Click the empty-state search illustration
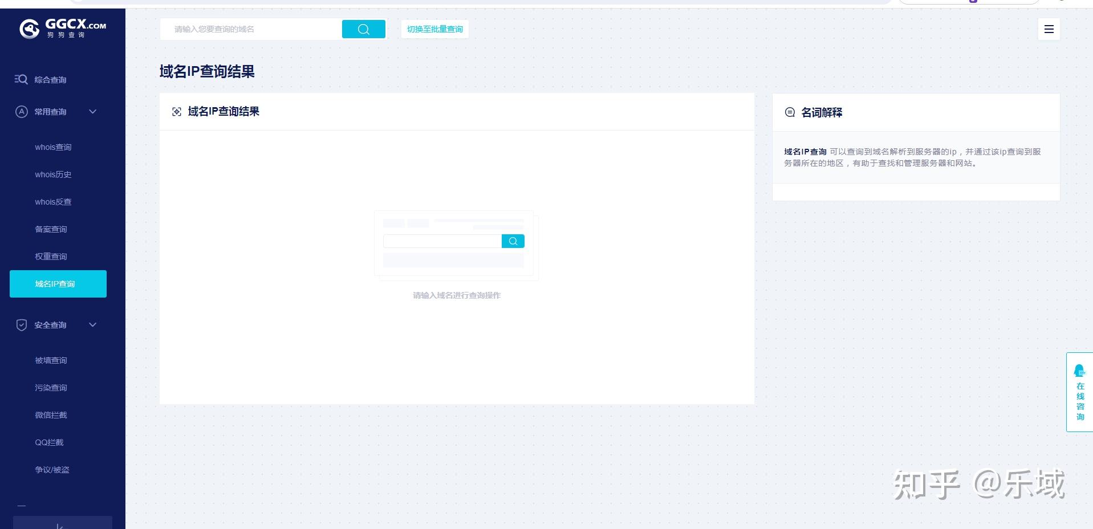 click(456, 245)
